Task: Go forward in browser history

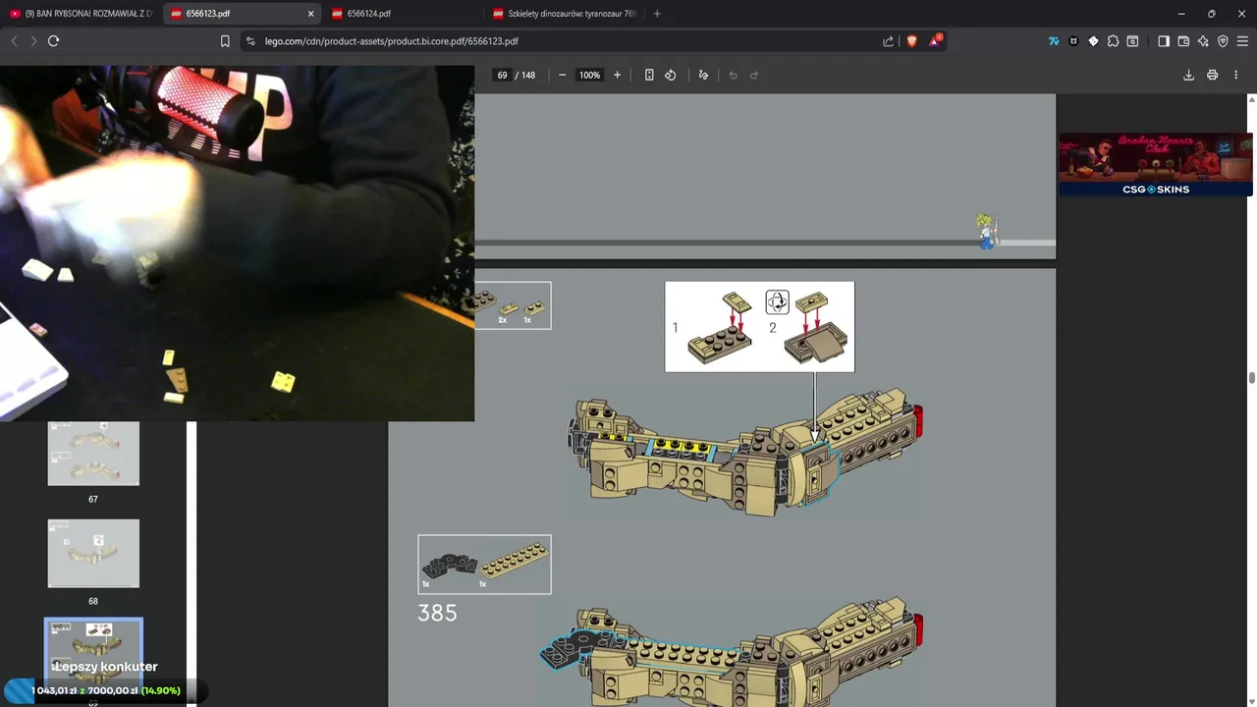Action: (33, 41)
